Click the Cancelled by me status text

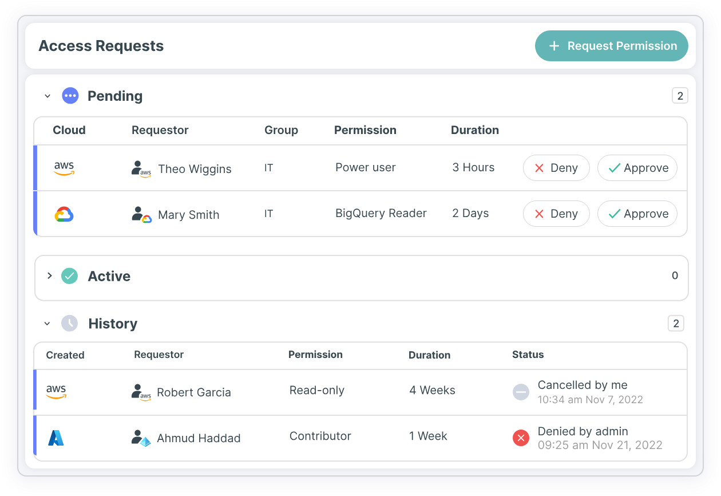[583, 385]
